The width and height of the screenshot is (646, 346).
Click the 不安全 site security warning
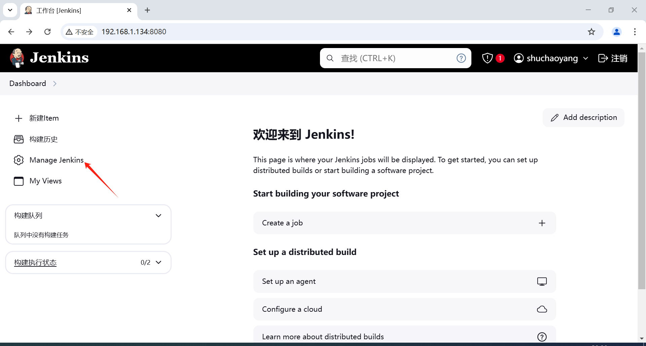coord(80,32)
